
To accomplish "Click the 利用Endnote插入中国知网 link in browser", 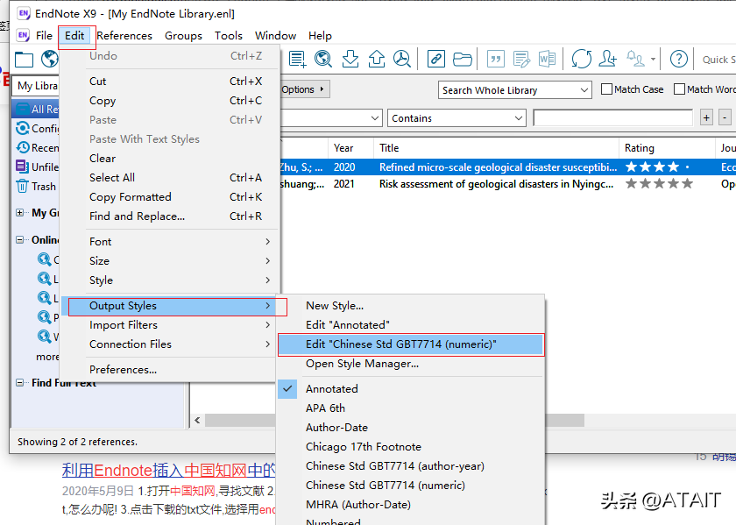I will [x=168, y=470].
